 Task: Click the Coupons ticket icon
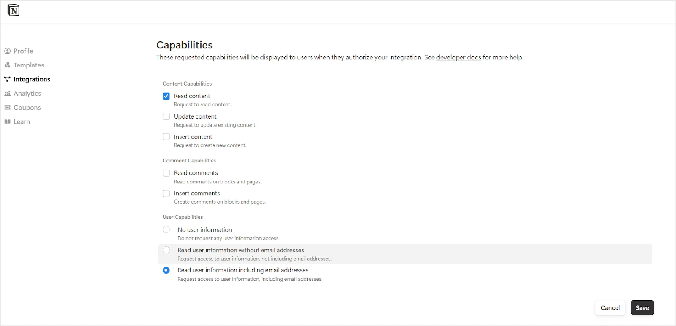click(x=7, y=107)
